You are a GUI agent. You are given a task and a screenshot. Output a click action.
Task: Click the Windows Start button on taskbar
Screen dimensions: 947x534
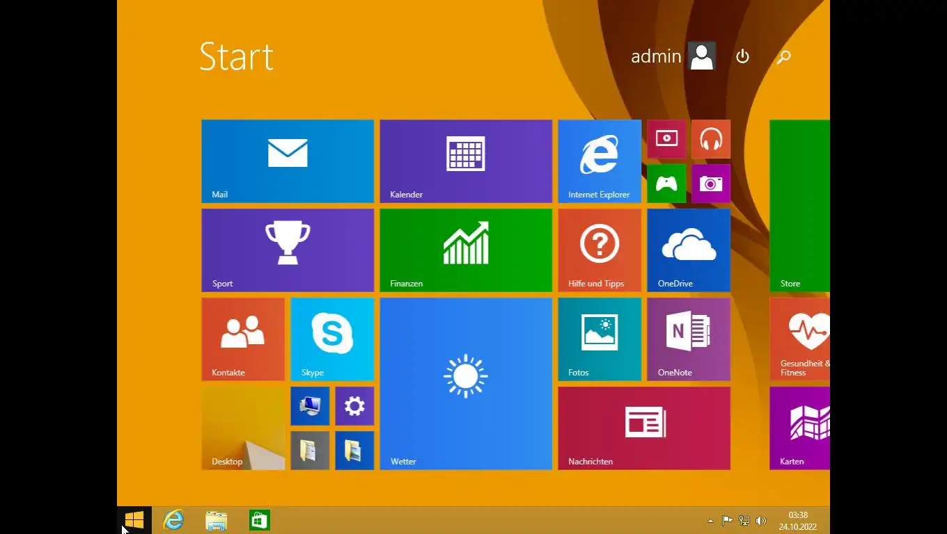click(x=134, y=520)
